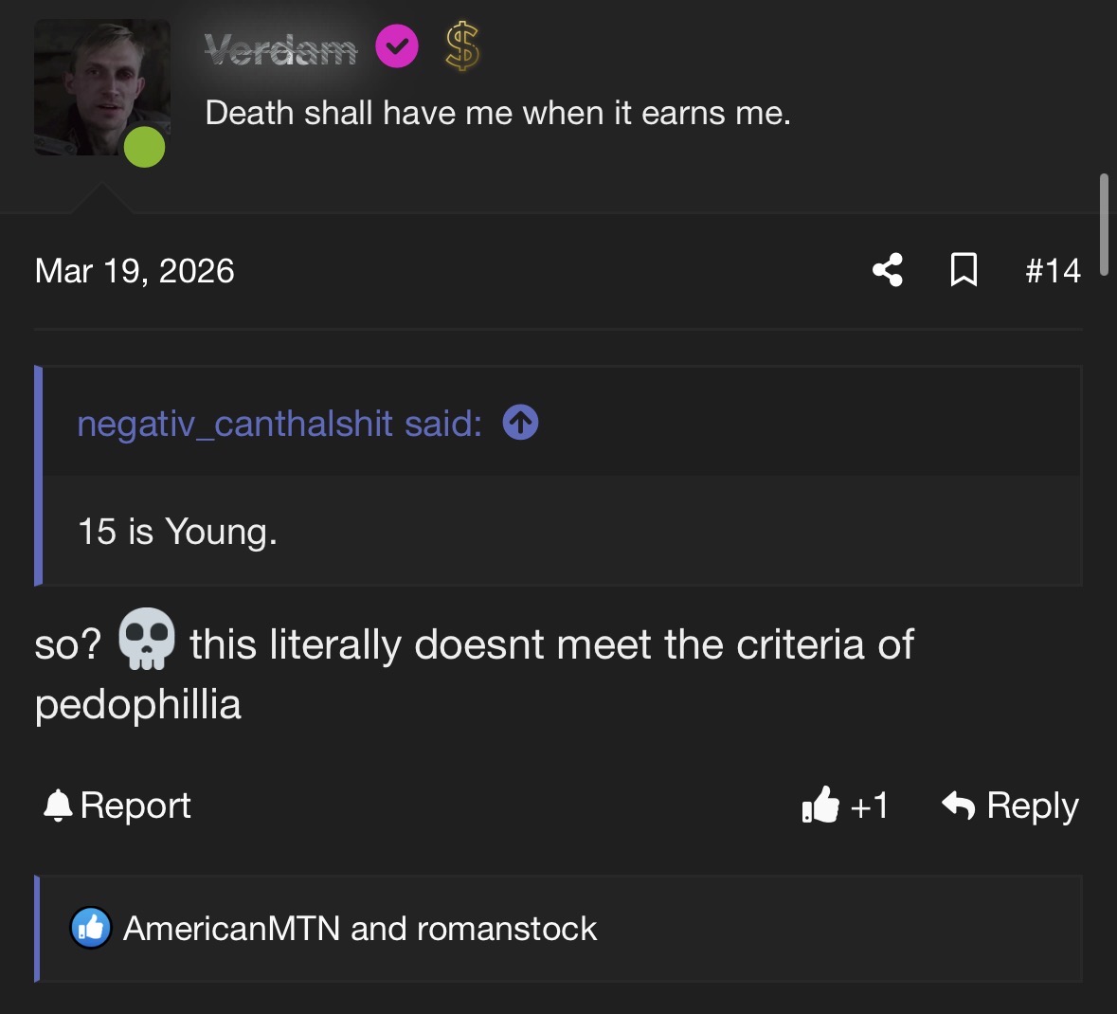Click the page scrollbar thumb
Image resolution: width=1117 pixels, height=1014 pixels.
coord(1104,224)
